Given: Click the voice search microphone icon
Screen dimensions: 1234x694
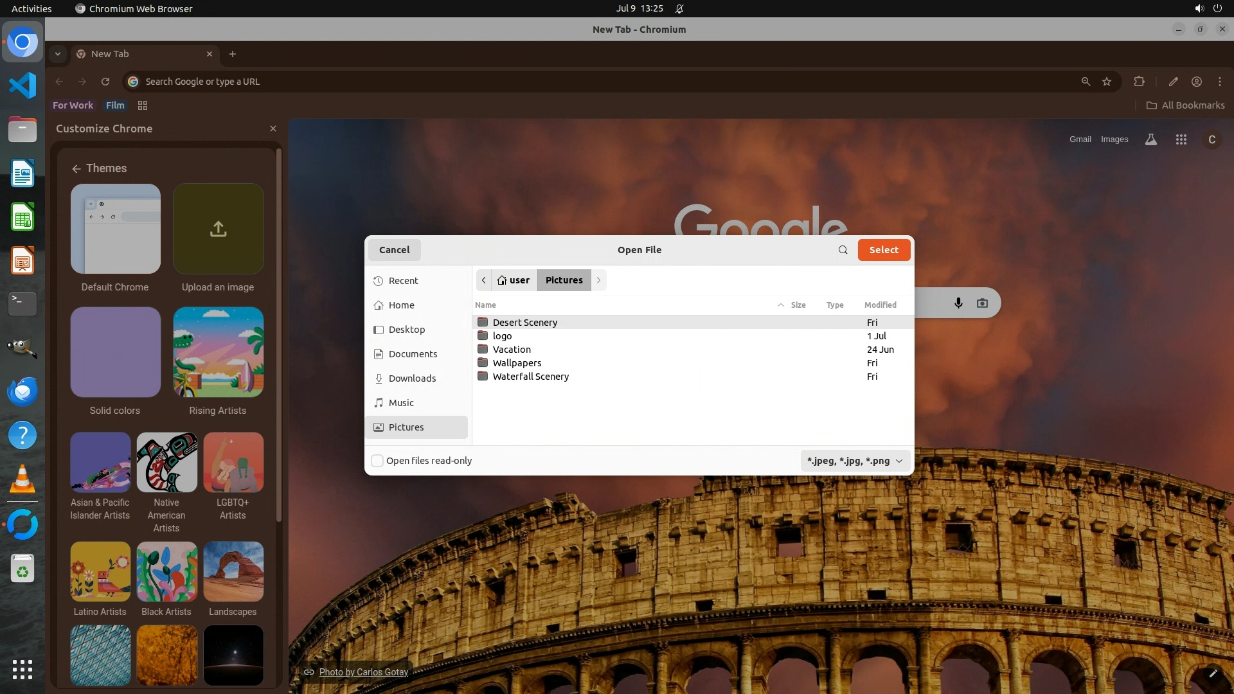Looking at the screenshot, I should pos(958,303).
